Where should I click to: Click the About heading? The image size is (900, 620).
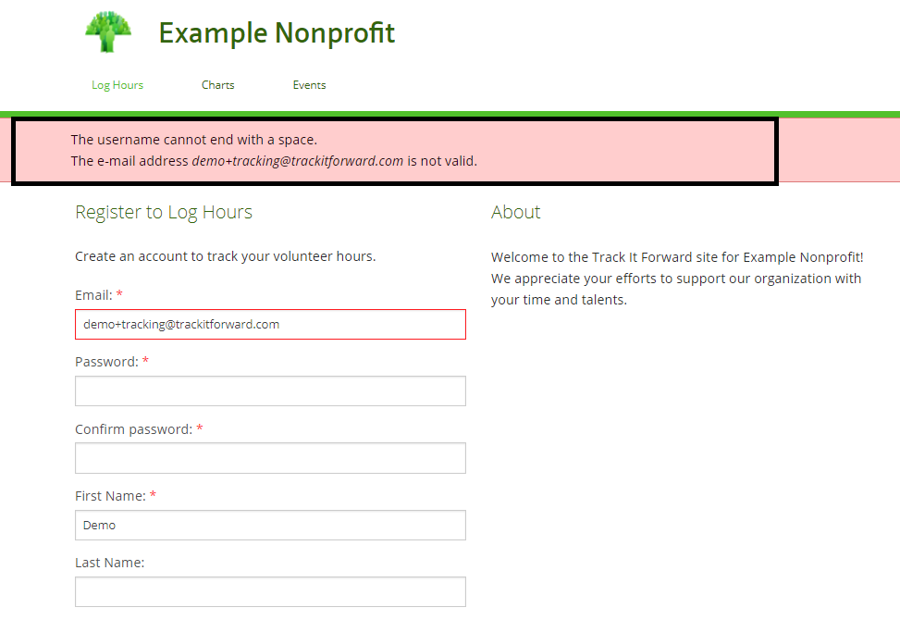(x=516, y=212)
